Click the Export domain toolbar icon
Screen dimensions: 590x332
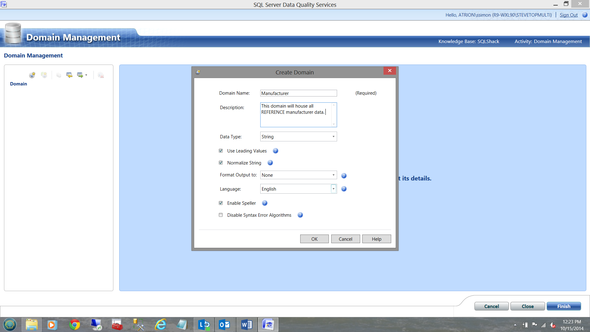(80, 75)
